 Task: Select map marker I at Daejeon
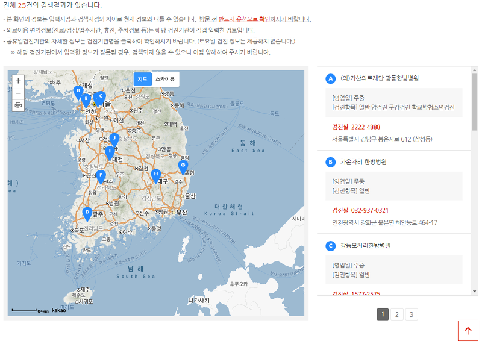pyautogui.click(x=110, y=153)
